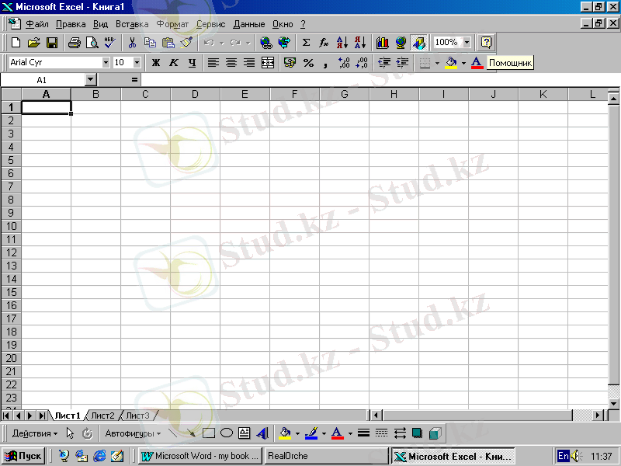The image size is (621, 466).
Task: Toggle bold Ж formatting
Action: click(x=156, y=63)
